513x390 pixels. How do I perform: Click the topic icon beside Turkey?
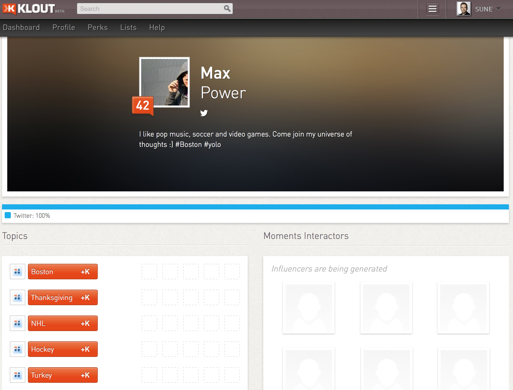pyautogui.click(x=18, y=375)
